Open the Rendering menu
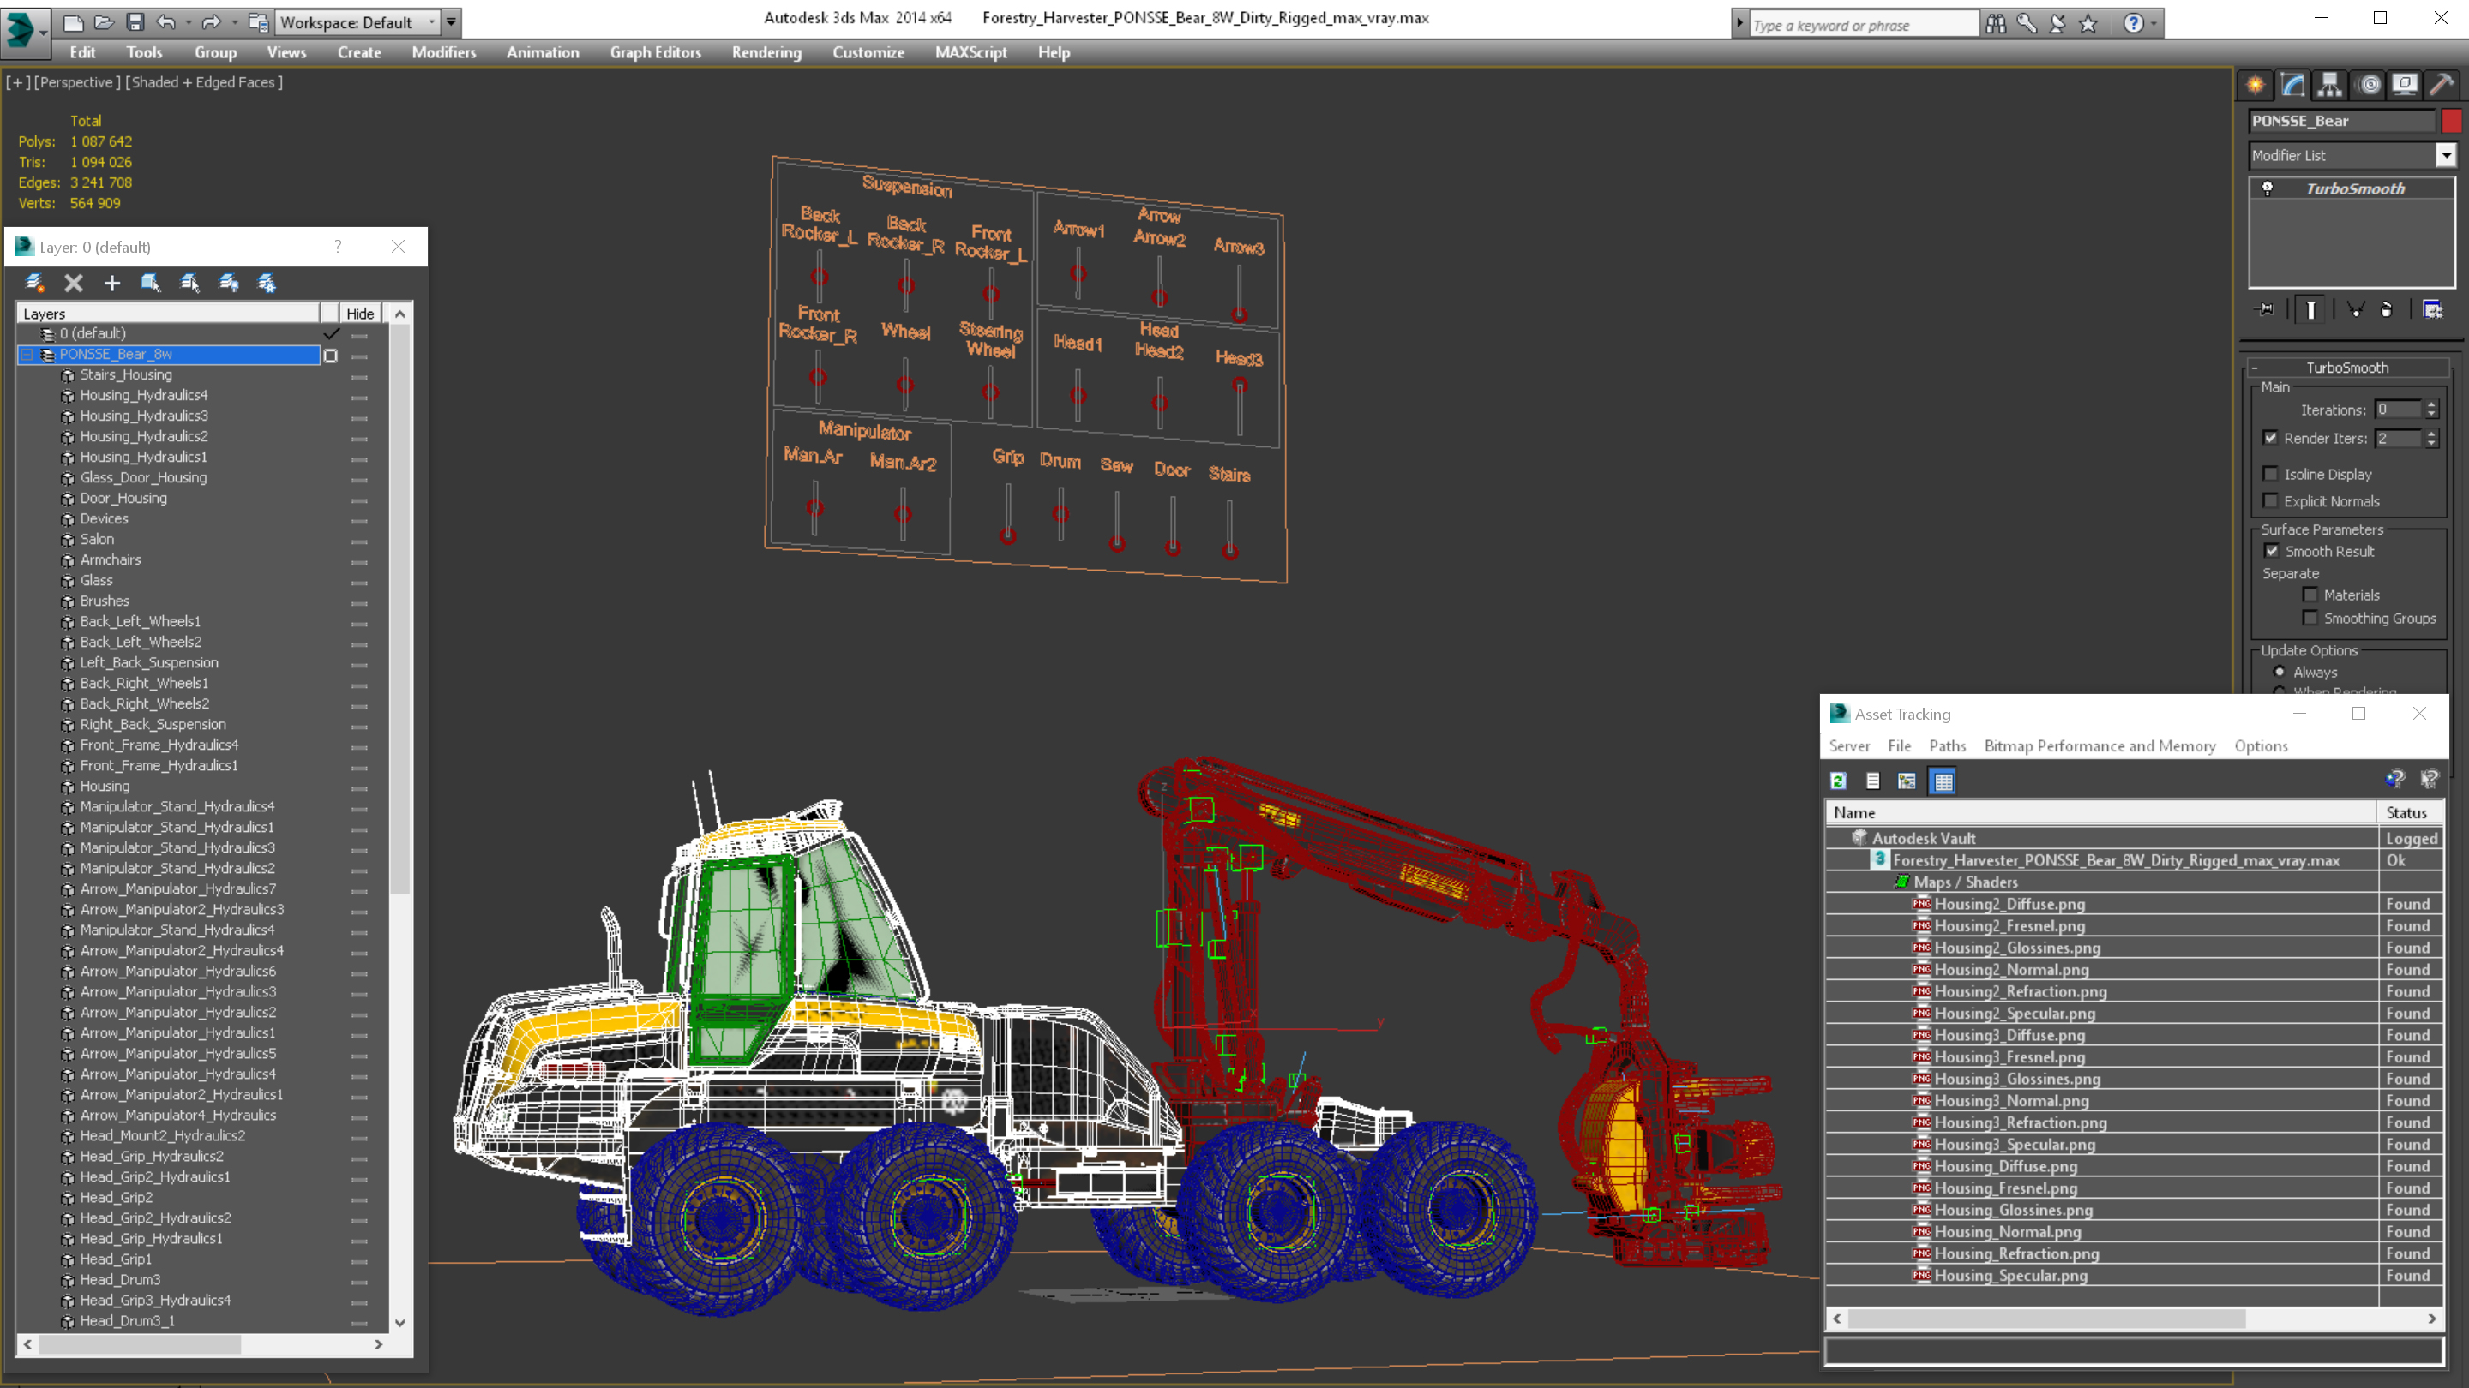This screenshot has height=1388, width=2469. point(766,52)
